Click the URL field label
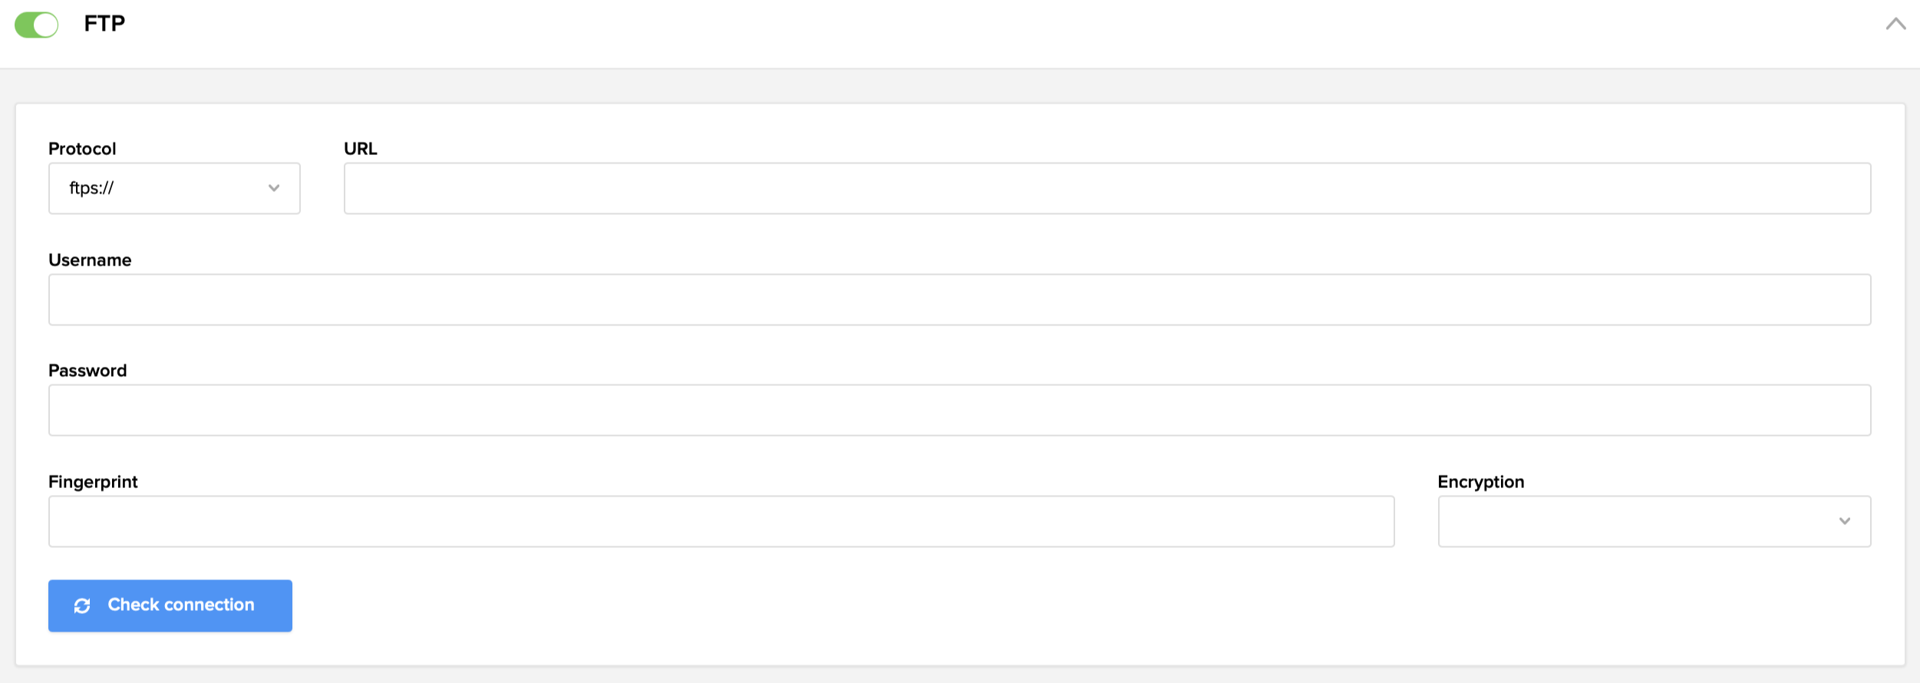 [361, 149]
